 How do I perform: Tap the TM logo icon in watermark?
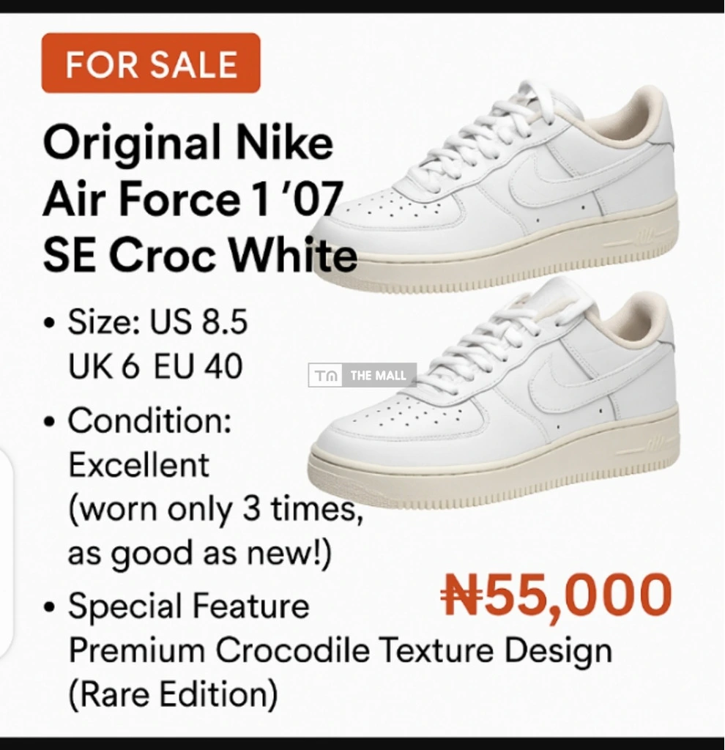pos(326,376)
